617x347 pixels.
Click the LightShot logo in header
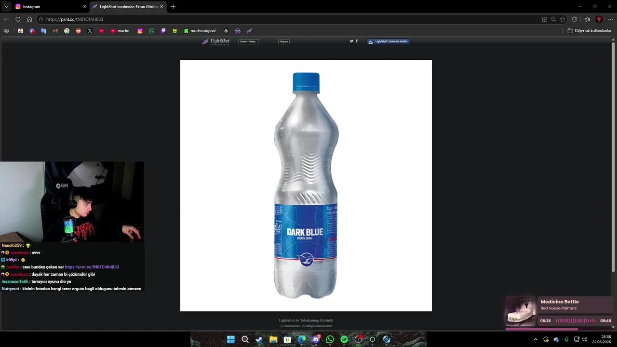tap(216, 41)
